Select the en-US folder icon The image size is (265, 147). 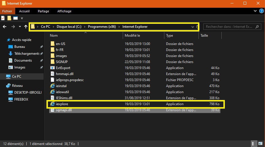tap(52, 44)
